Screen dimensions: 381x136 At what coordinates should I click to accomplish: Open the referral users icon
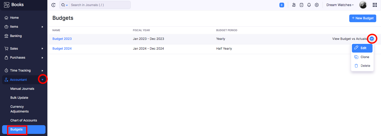(294, 5)
